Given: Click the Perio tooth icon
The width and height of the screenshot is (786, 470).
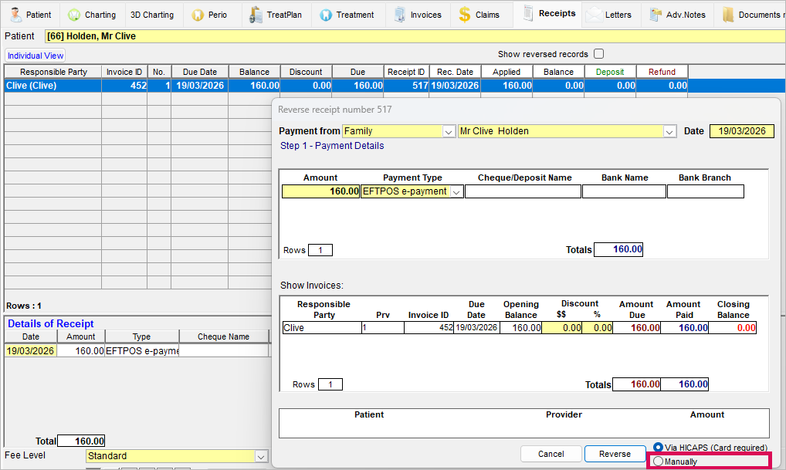Looking at the screenshot, I should pyautogui.click(x=198, y=15).
